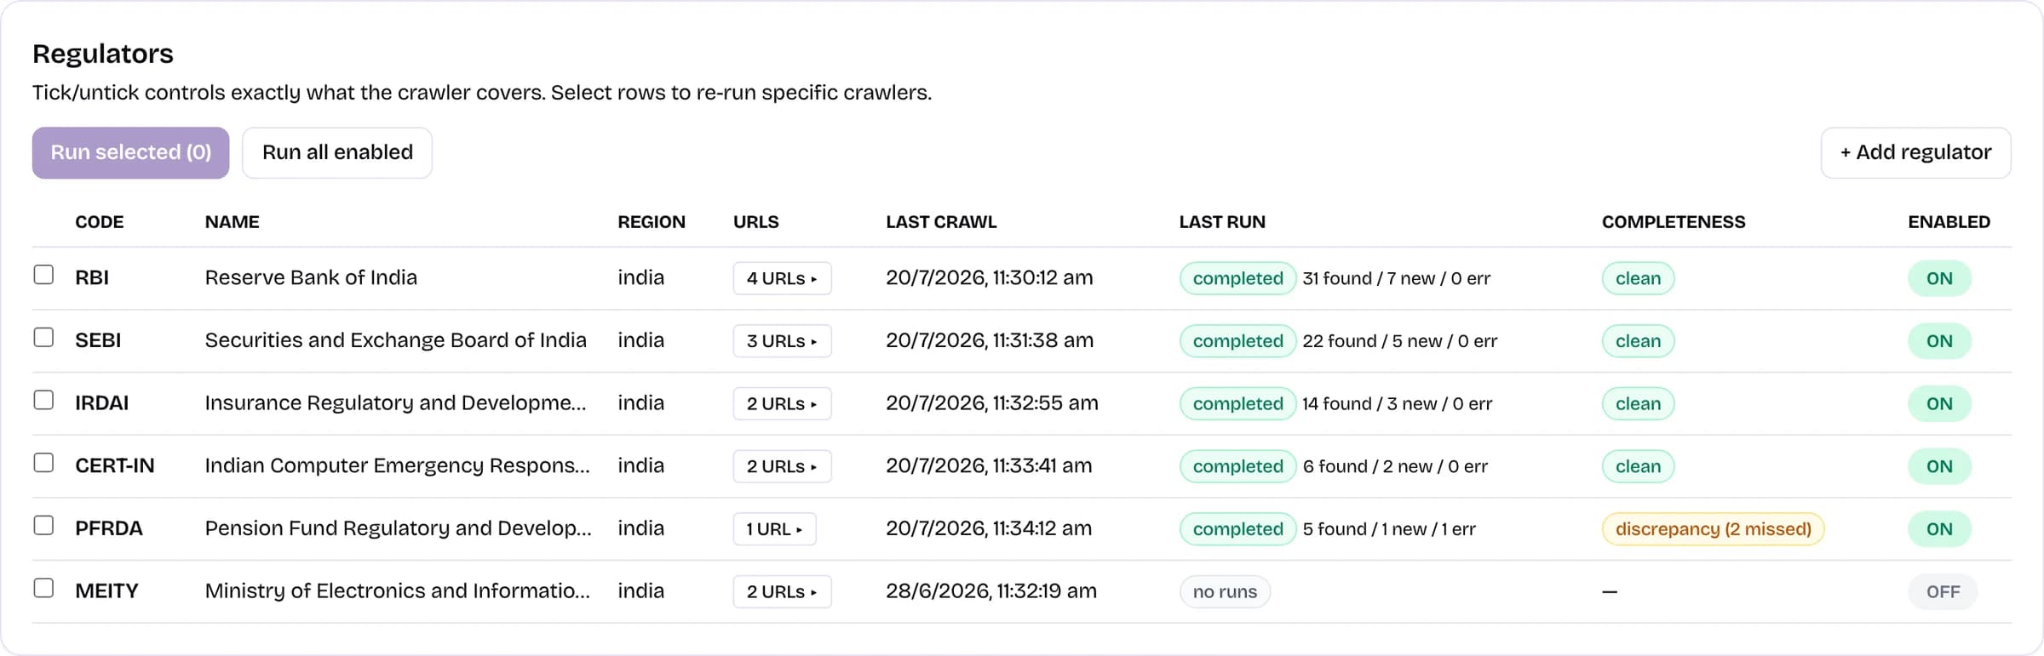Click the RBI clean completeness badge

pyautogui.click(x=1638, y=278)
